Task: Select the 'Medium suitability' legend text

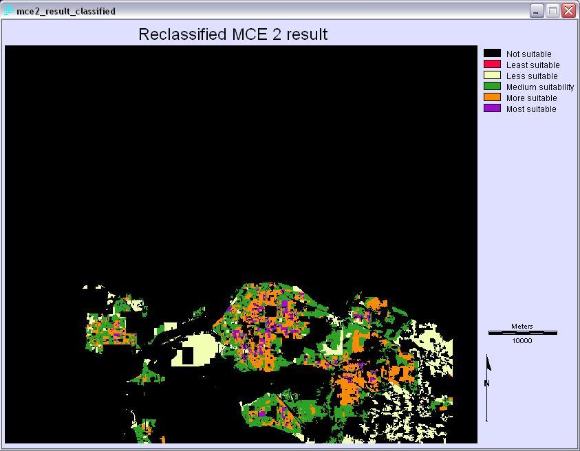Action: [539, 87]
